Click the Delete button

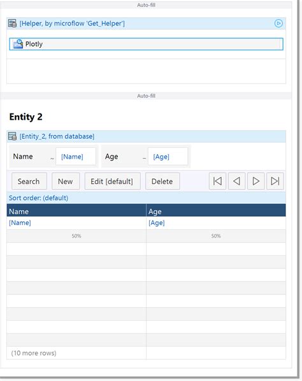(x=162, y=182)
